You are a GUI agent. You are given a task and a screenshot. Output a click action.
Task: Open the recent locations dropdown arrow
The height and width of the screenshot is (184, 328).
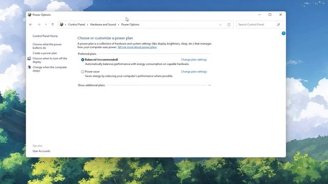(46, 25)
